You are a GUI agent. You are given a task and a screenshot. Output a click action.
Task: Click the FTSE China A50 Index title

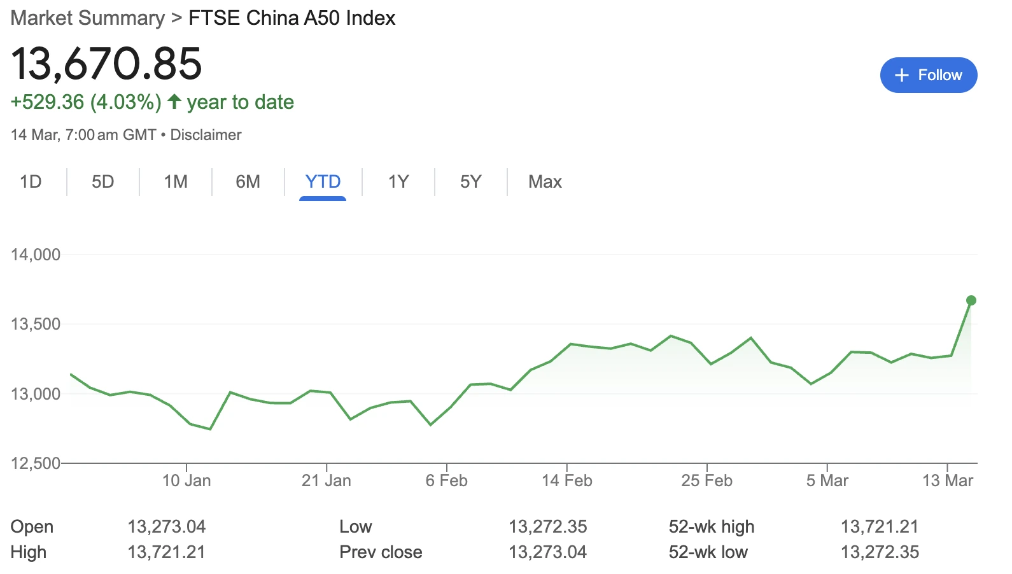click(292, 18)
